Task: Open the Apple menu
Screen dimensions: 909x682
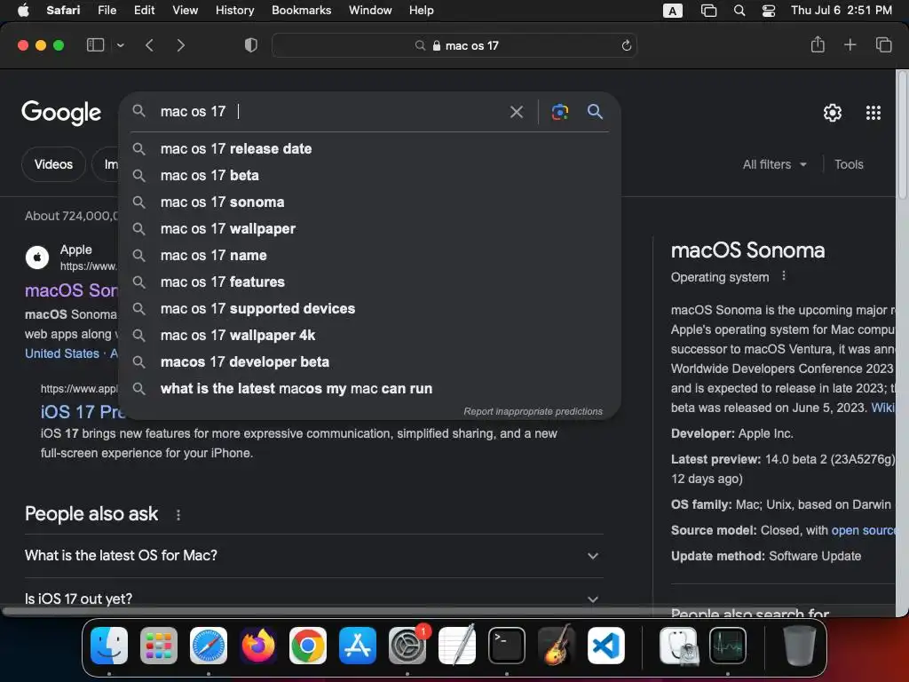Action: tap(23, 11)
